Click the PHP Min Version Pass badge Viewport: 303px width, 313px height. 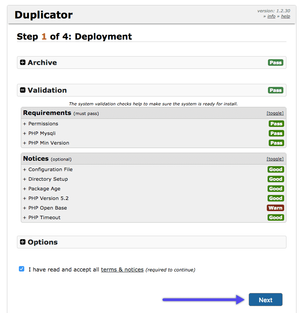[276, 143]
